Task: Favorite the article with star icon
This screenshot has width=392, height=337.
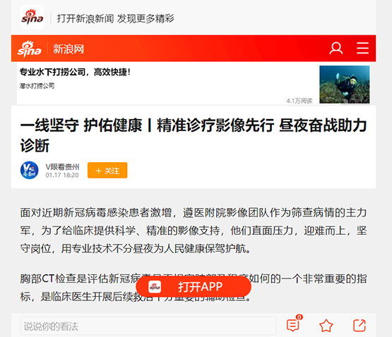Action: [326, 326]
